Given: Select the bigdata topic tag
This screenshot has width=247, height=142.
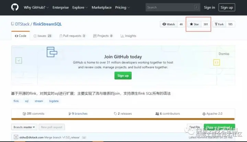Looking at the screenshot, I should (x=54, y=101).
